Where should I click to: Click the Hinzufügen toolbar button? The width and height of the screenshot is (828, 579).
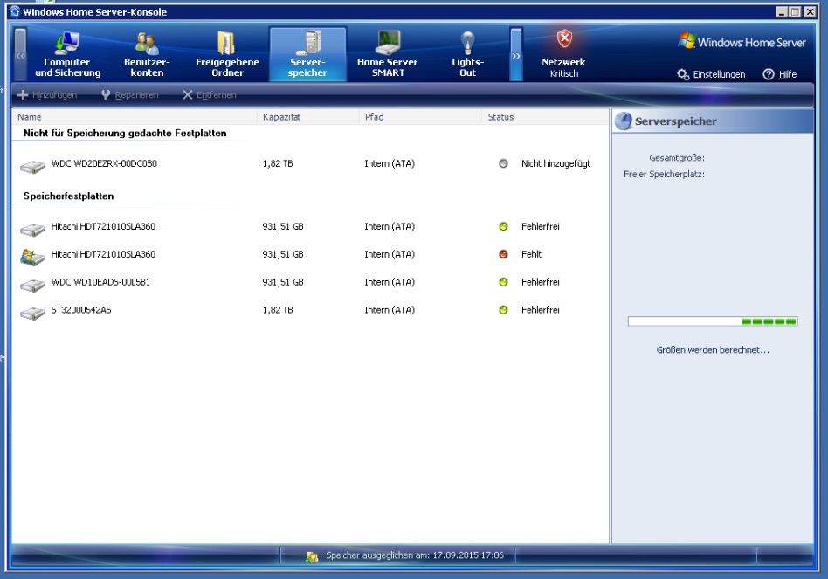47,95
